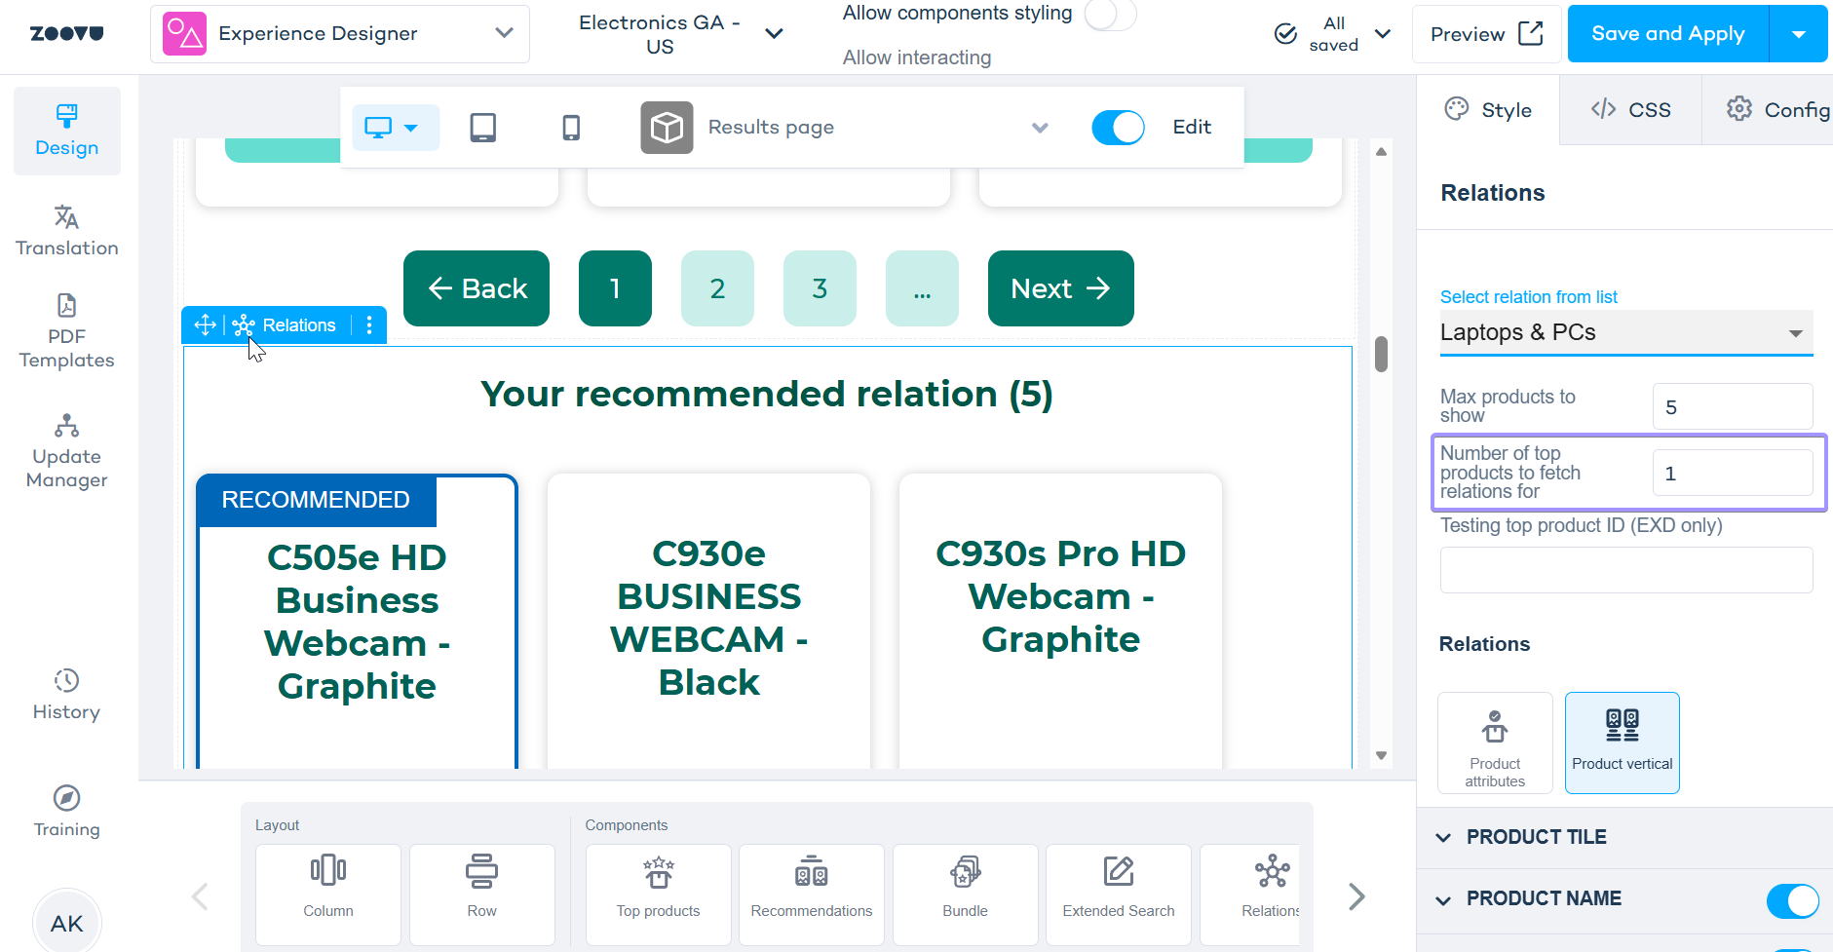The width and height of the screenshot is (1833, 952).
Task: Show more components with right arrow
Action: (x=1356, y=896)
